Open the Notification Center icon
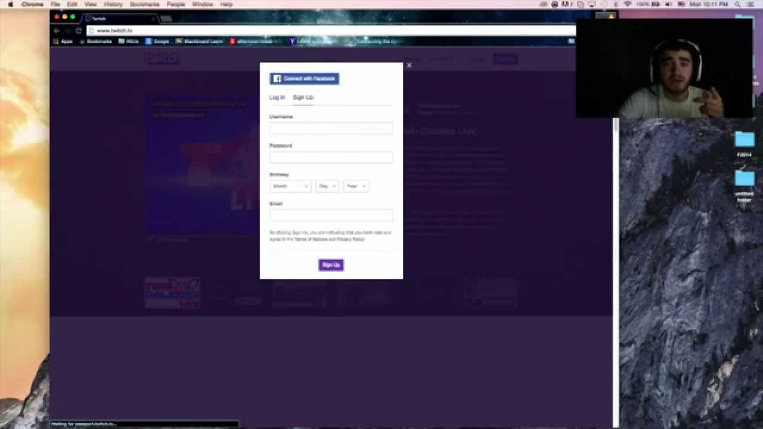Image resolution: width=763 pixels, height=429 pixels. (752, 4)
